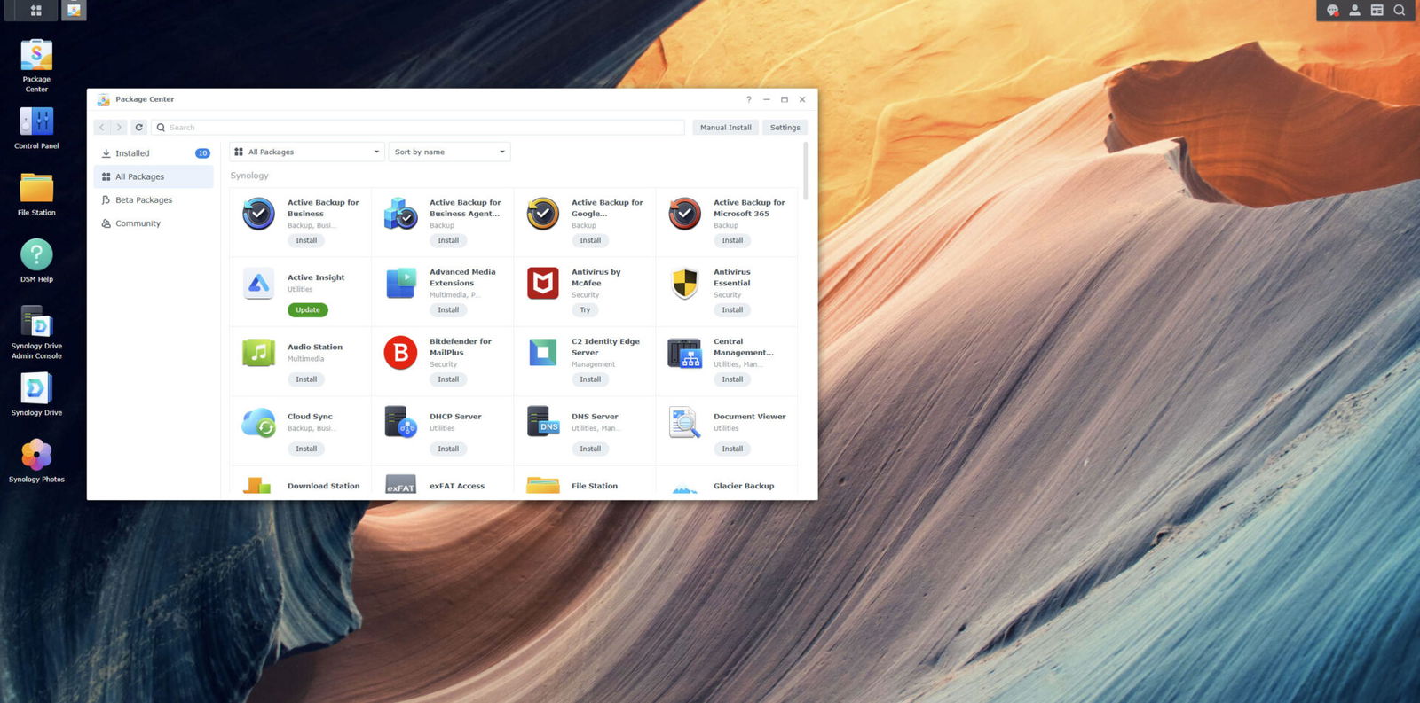The width and height of the screenshot is (1420, 703).
Task: Click the Antivirus by McAfee icon
Action: tap(542, 284)
